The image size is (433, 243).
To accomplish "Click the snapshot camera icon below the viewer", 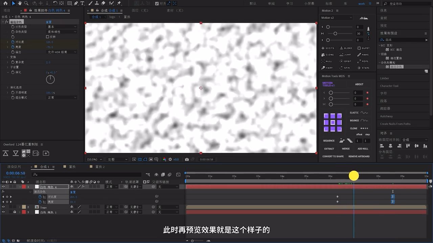I will click(x=187, y=159).
